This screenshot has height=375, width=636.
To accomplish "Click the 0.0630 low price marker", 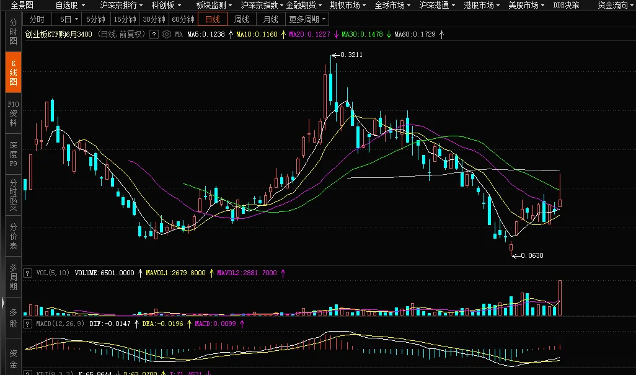I will point(532,255).
